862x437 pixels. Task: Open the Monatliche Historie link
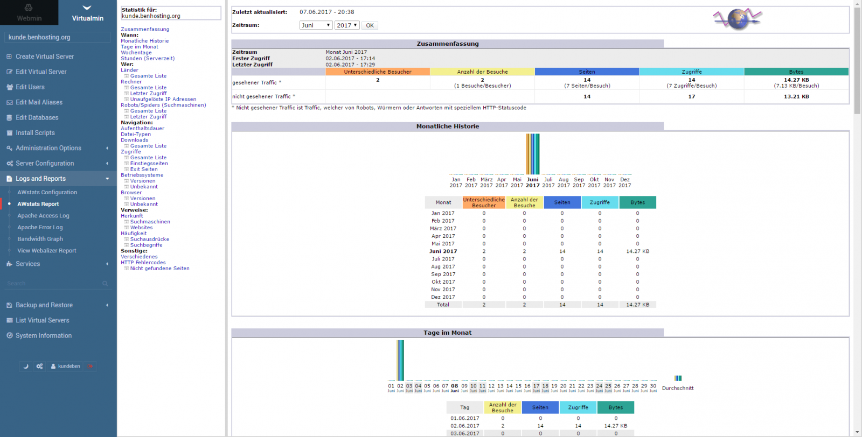coord(144,41)
